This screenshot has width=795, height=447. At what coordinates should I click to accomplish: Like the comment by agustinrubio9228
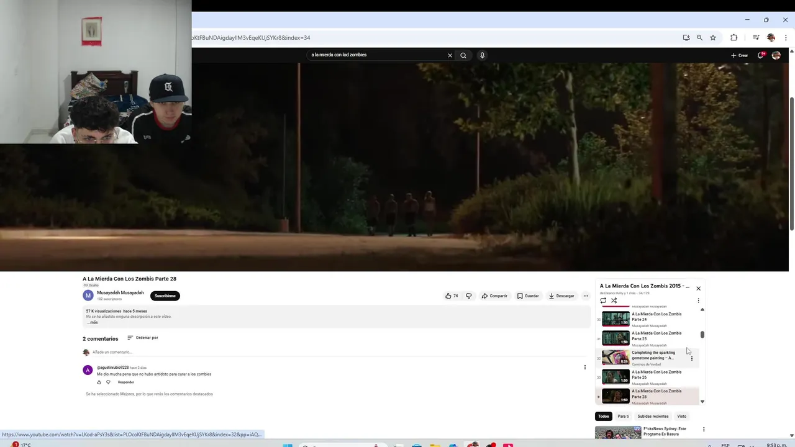[99, 382]
